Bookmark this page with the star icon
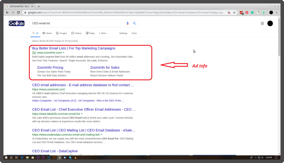 click(x=234, y=12)
